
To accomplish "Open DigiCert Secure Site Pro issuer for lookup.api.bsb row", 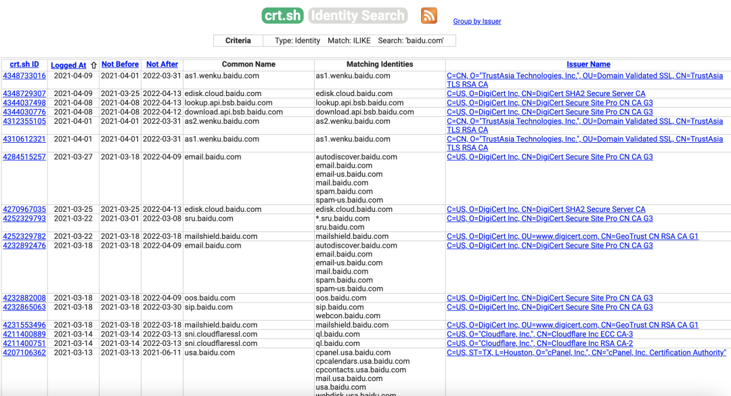I will 550,103.
